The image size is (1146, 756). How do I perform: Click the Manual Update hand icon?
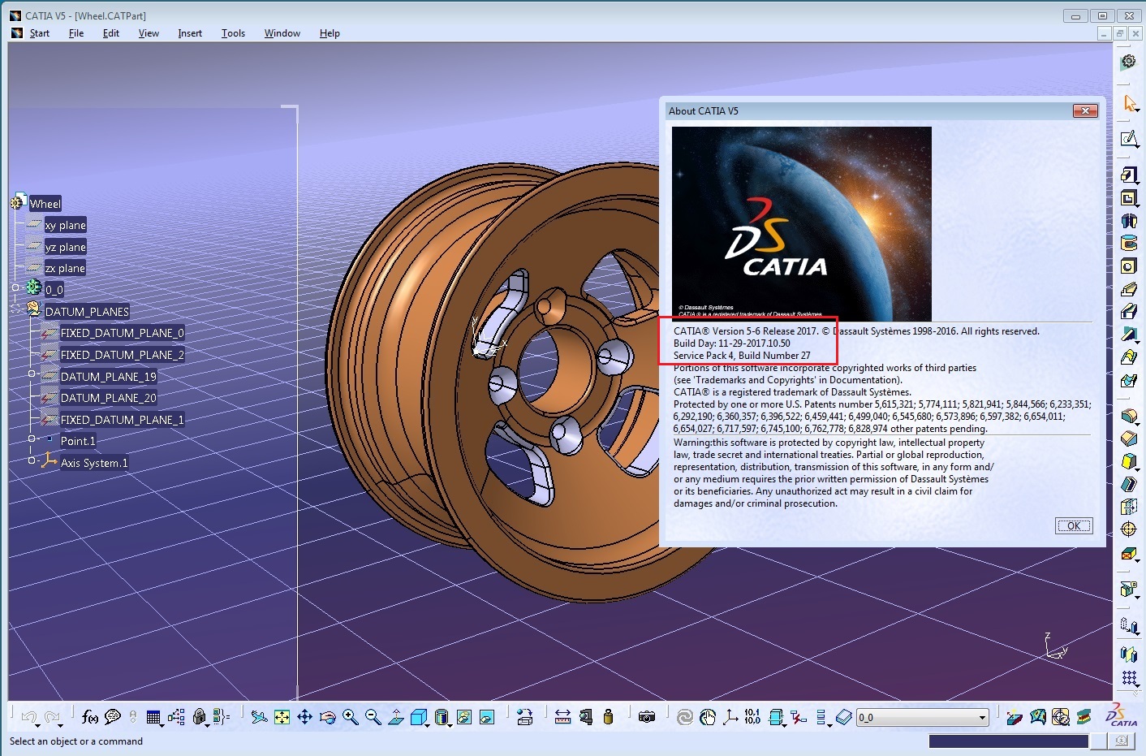click(708, 717)
